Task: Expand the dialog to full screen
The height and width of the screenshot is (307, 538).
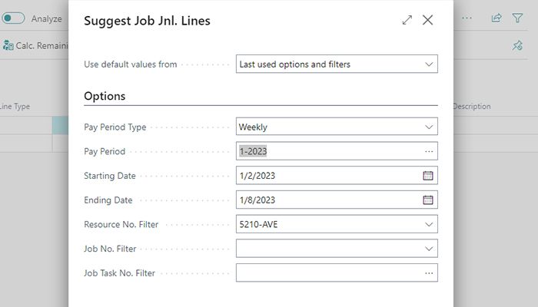Action: tap(407, 21)
